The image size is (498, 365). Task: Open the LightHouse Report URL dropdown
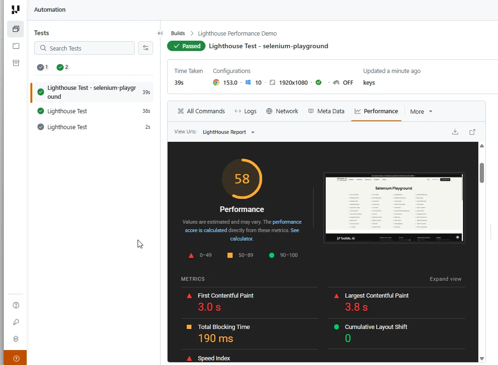click(x=229, y=132)
